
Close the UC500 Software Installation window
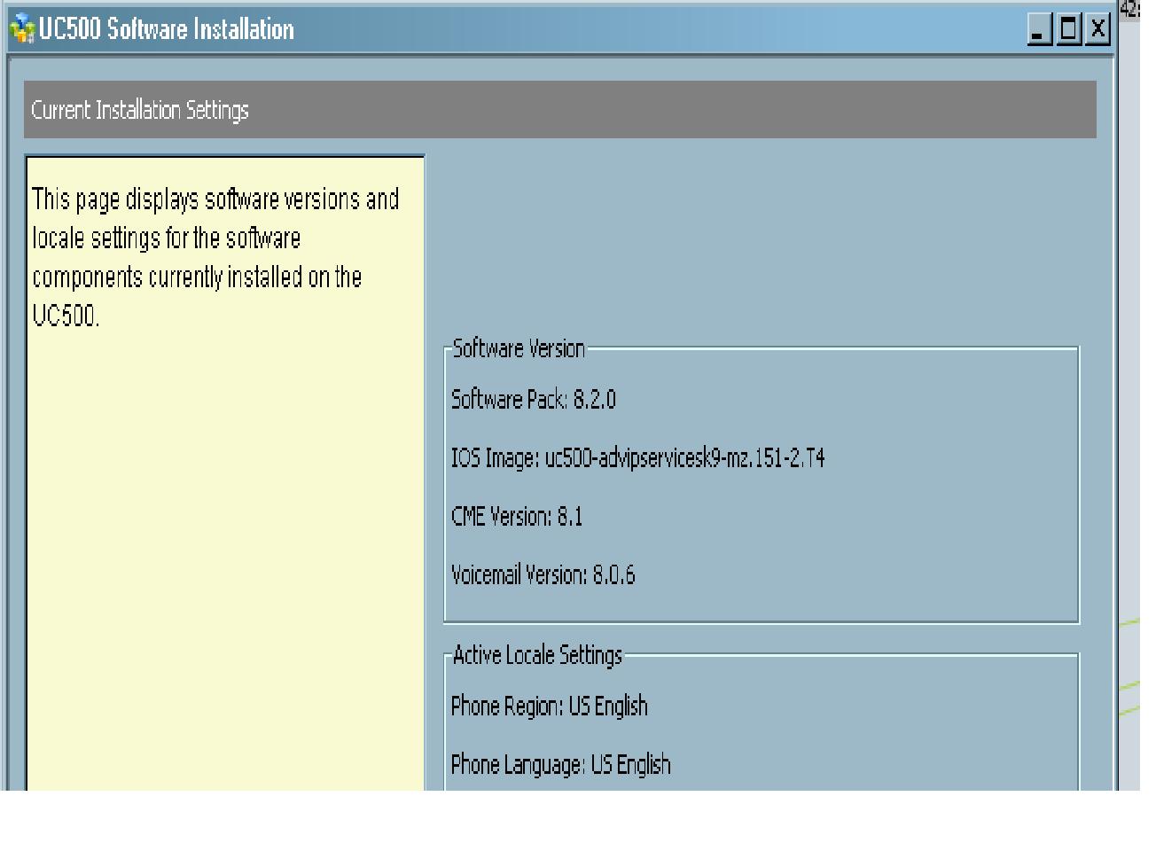pos(1098,29)
